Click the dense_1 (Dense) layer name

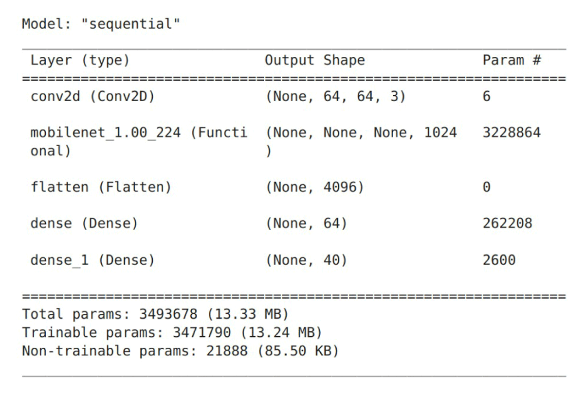tap(92, 260)
